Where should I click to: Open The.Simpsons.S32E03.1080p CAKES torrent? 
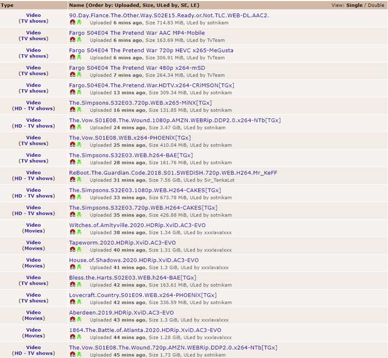coord(145,190)
